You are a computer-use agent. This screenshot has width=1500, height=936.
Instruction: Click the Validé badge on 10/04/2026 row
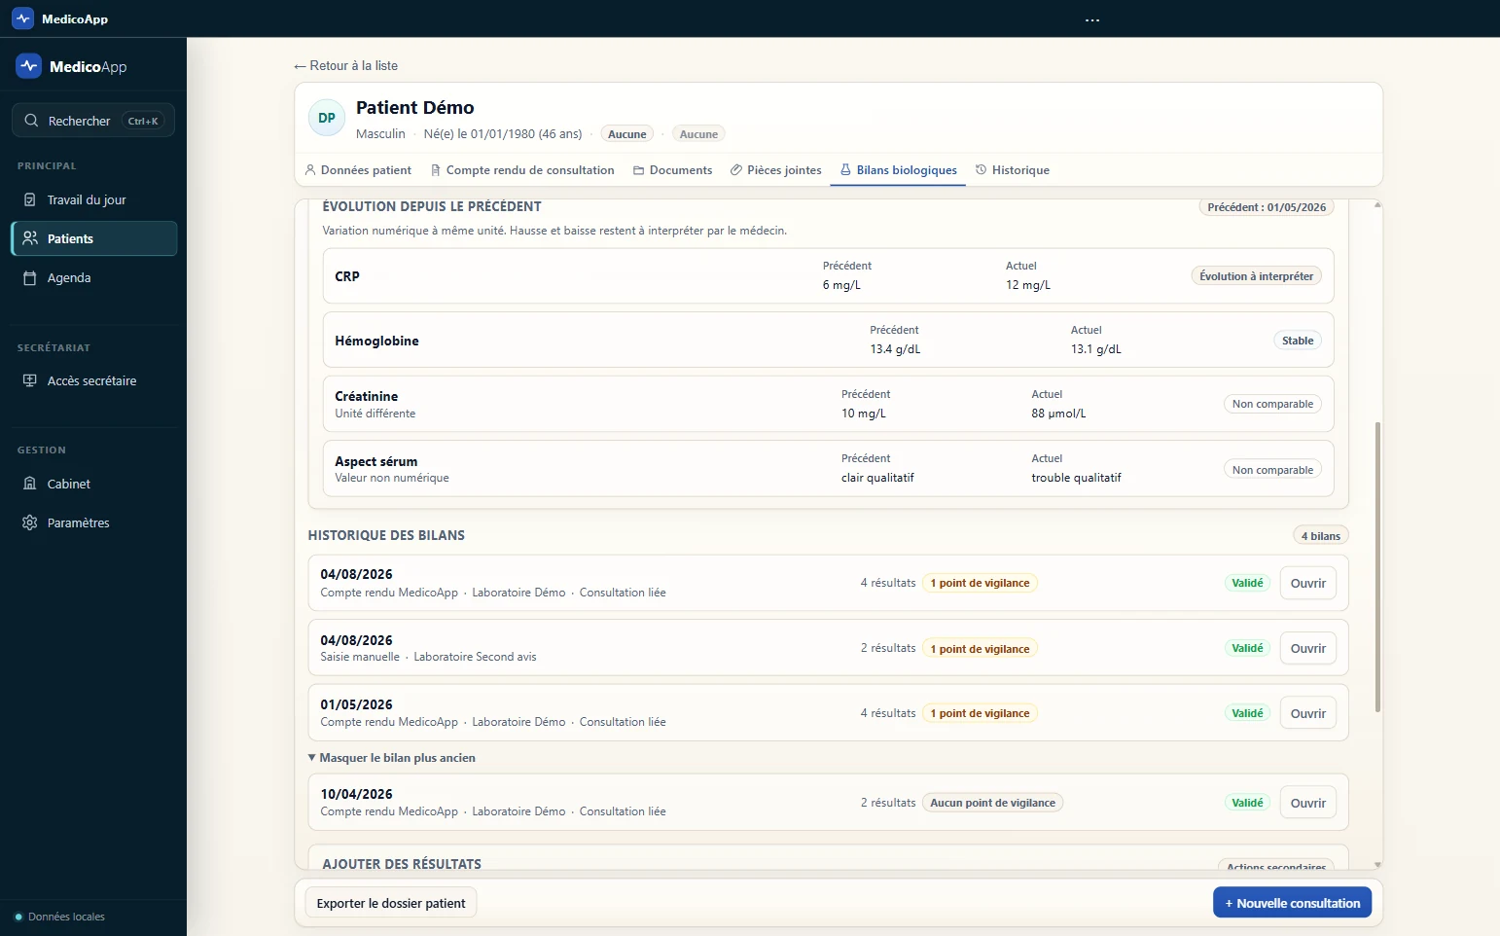[x=1247, y=803]
